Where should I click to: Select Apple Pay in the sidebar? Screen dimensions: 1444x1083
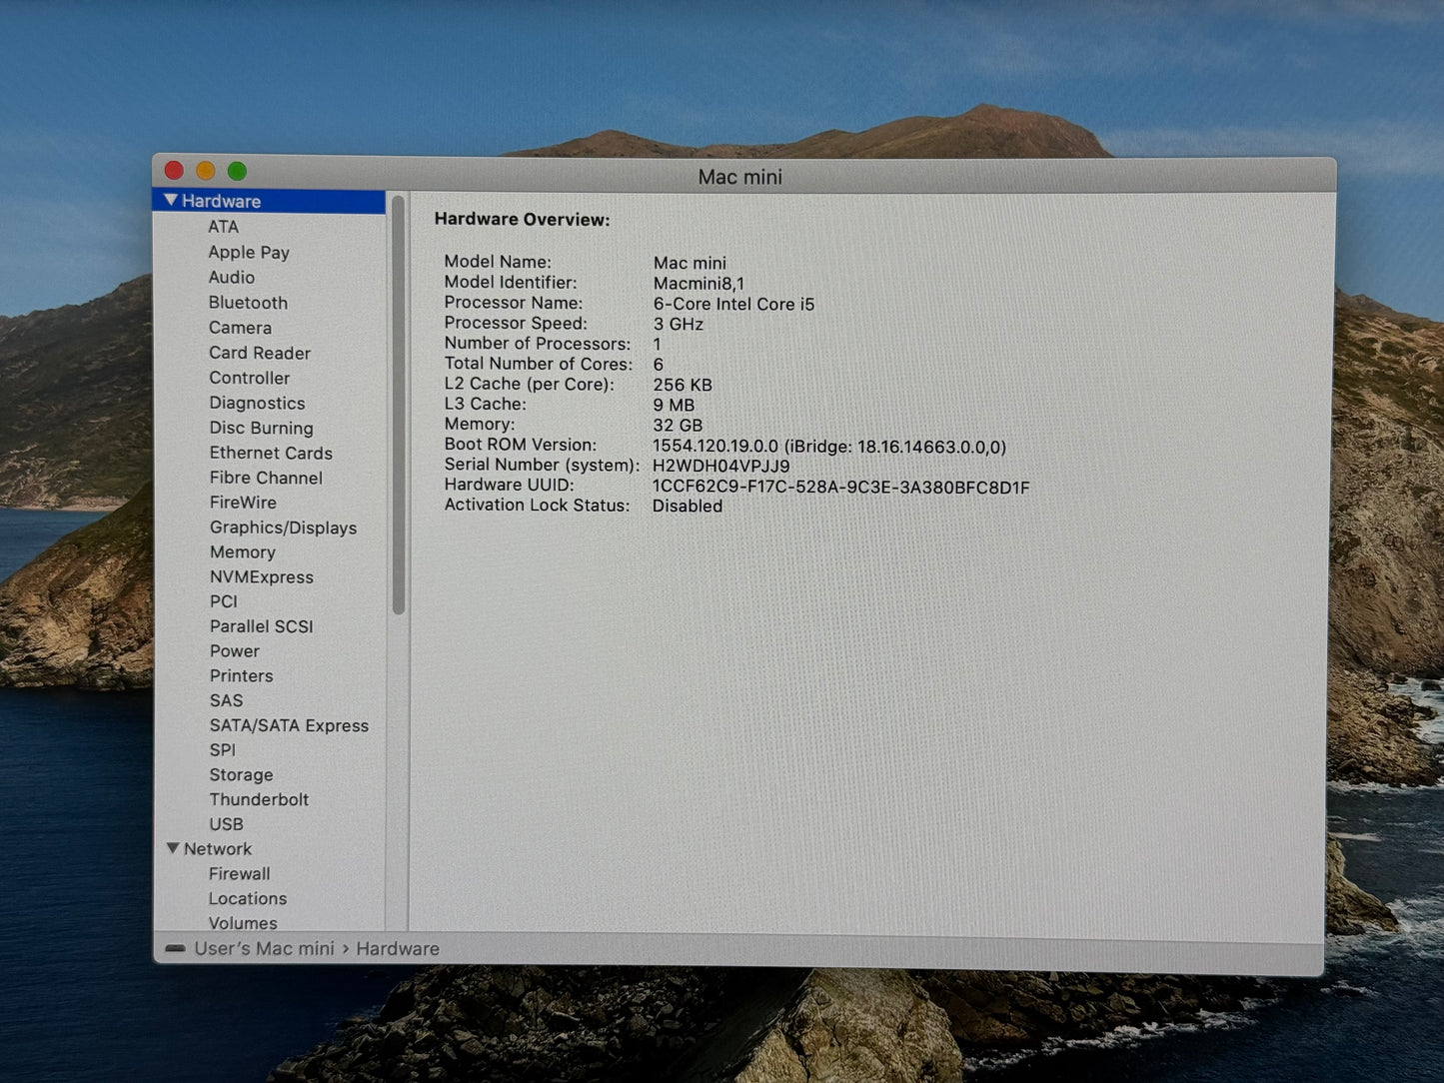(x=249, y=252)
